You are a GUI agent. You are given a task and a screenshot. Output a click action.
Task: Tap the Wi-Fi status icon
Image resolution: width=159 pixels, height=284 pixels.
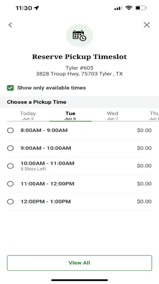pos(129,8)
